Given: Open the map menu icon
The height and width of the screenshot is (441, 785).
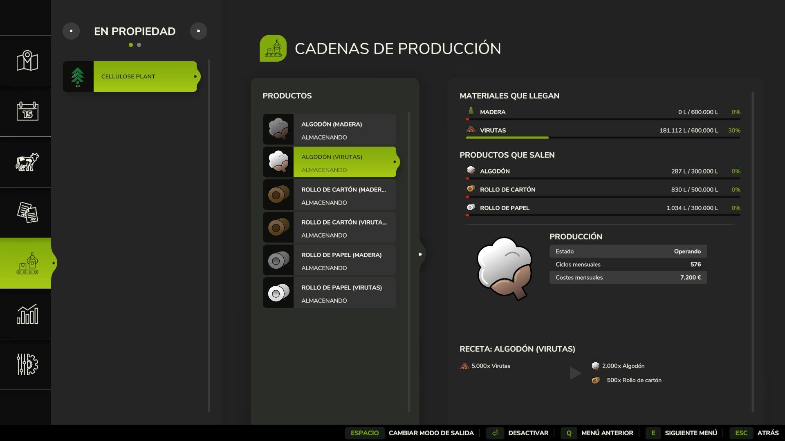Looking at the screenshot, I should pyautogui.click(x=27, y=61).
